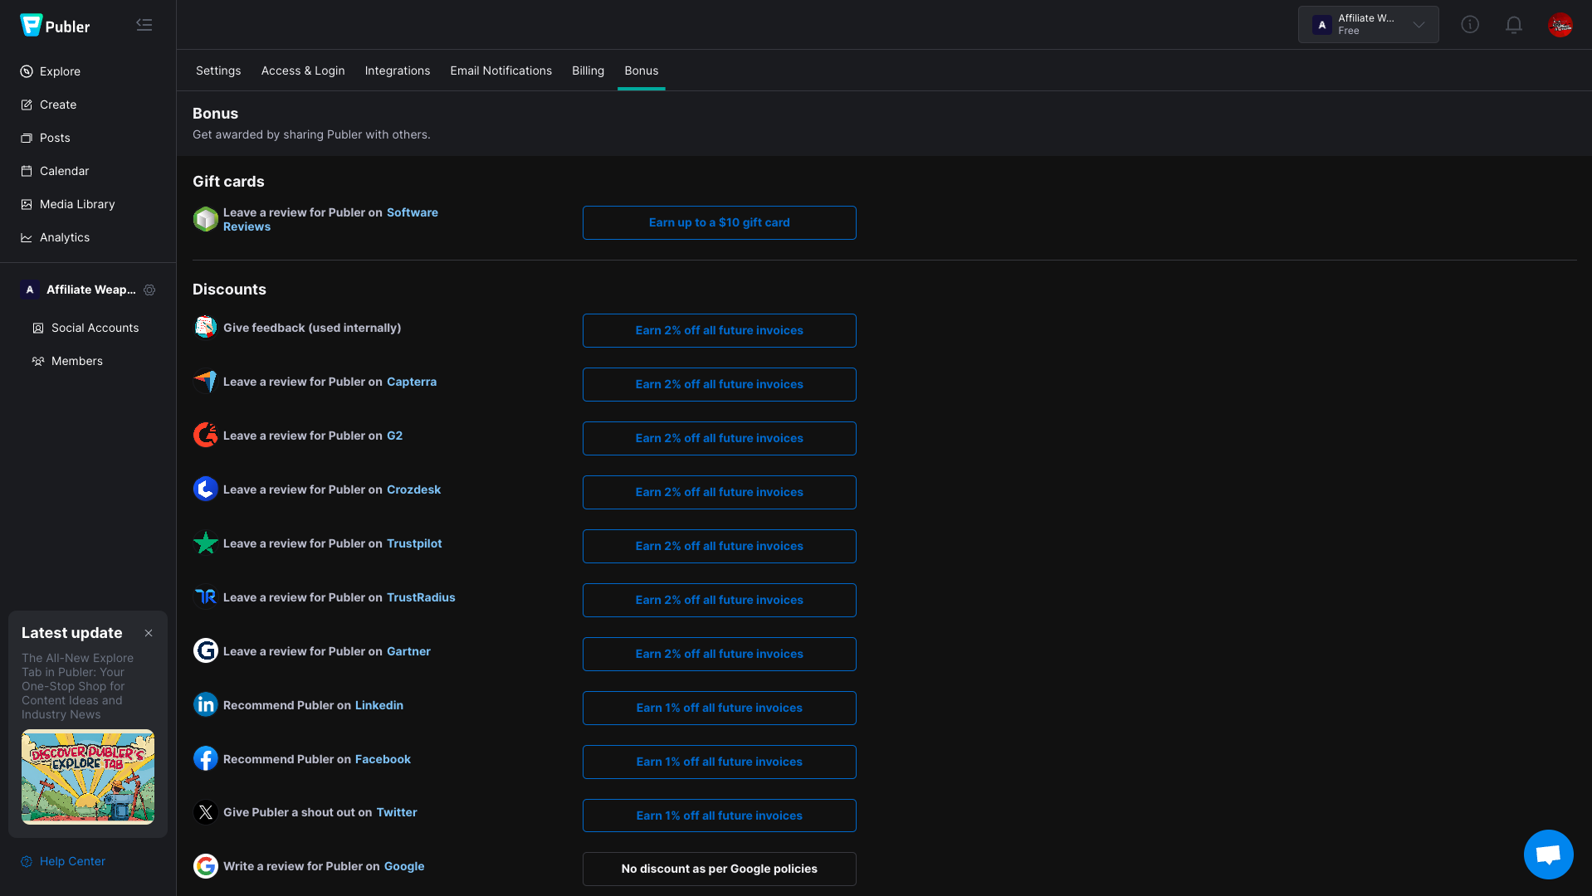Open the live chat bubble
This screenshot has width=1592, height=896.
coord(1548,855)
